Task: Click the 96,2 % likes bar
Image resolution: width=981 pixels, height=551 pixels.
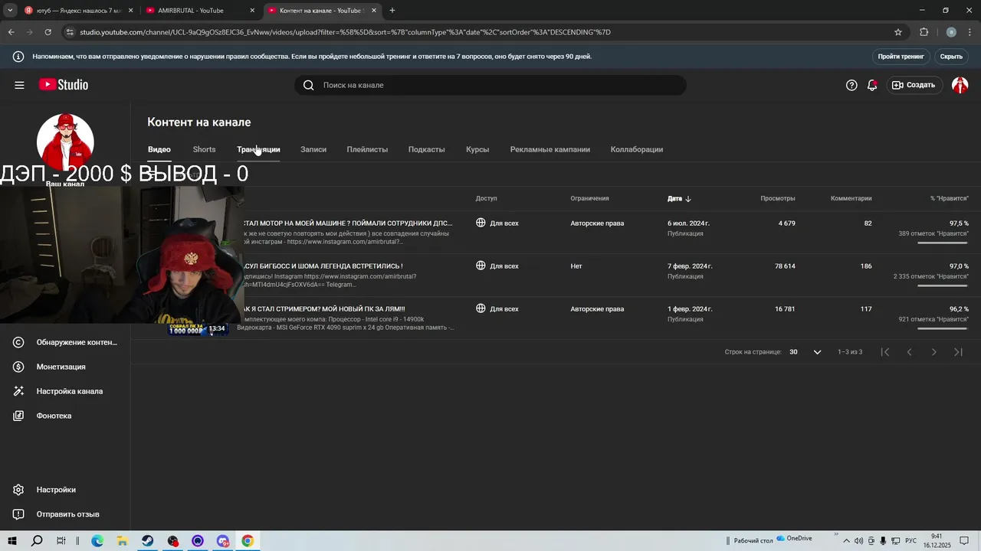Action: (x=943, y=328)
